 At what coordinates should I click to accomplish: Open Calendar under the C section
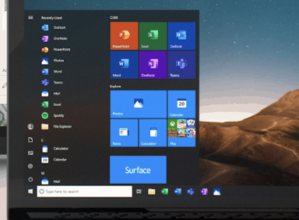pyautogui.click(x=54, y=160)
